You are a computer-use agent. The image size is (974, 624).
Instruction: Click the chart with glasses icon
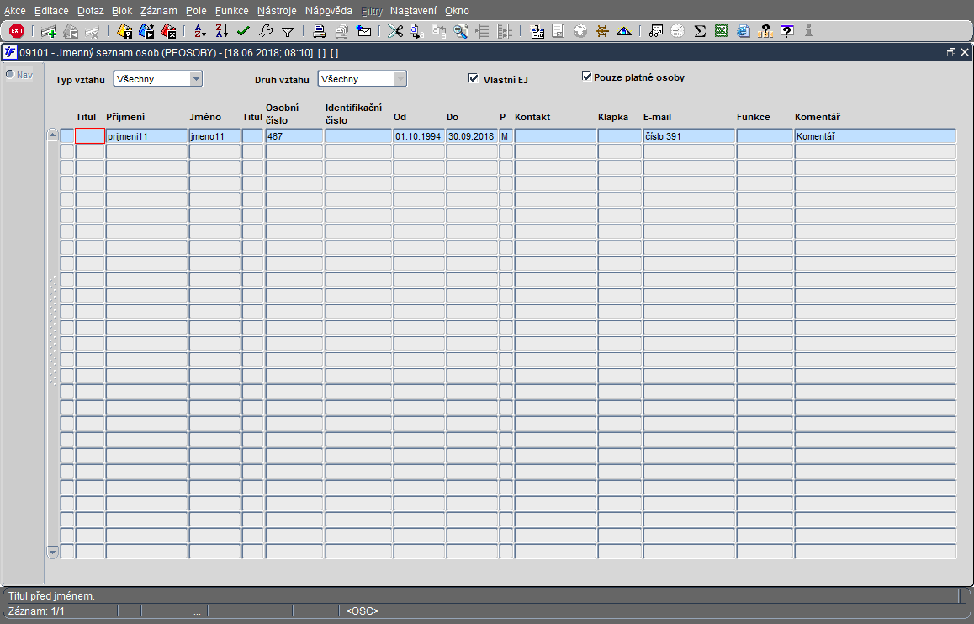pos(655,31)
